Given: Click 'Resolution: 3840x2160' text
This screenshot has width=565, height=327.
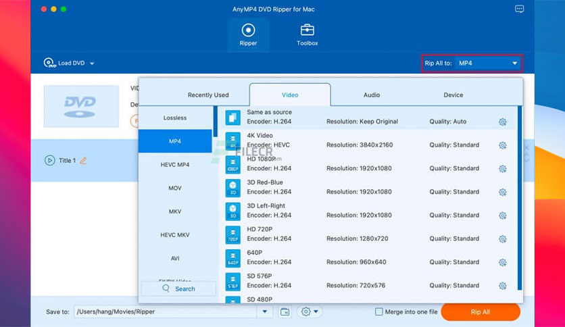Looking at the screenshot, I should [360, 145].
